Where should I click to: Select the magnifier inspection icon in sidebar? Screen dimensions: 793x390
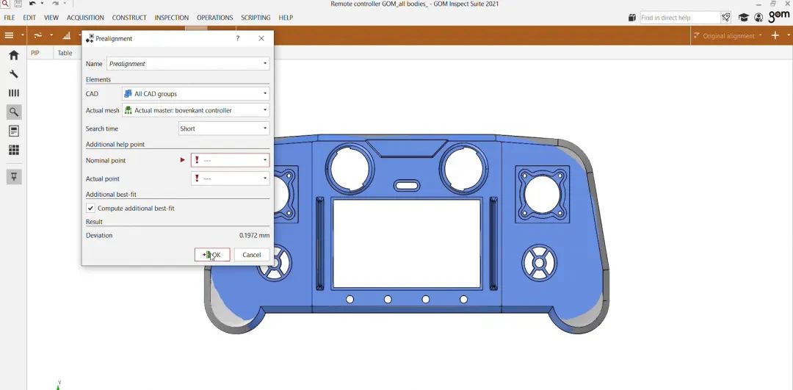point(14,112)
